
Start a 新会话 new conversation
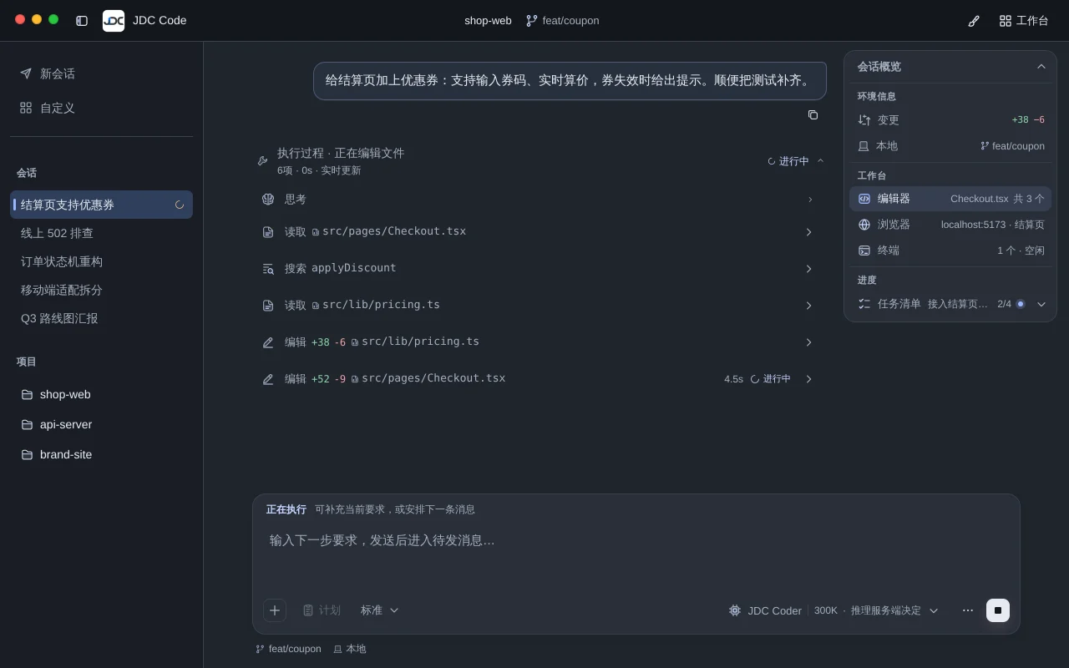(x=101, y=73)
